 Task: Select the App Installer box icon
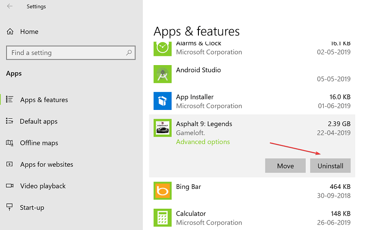[162, 101]
